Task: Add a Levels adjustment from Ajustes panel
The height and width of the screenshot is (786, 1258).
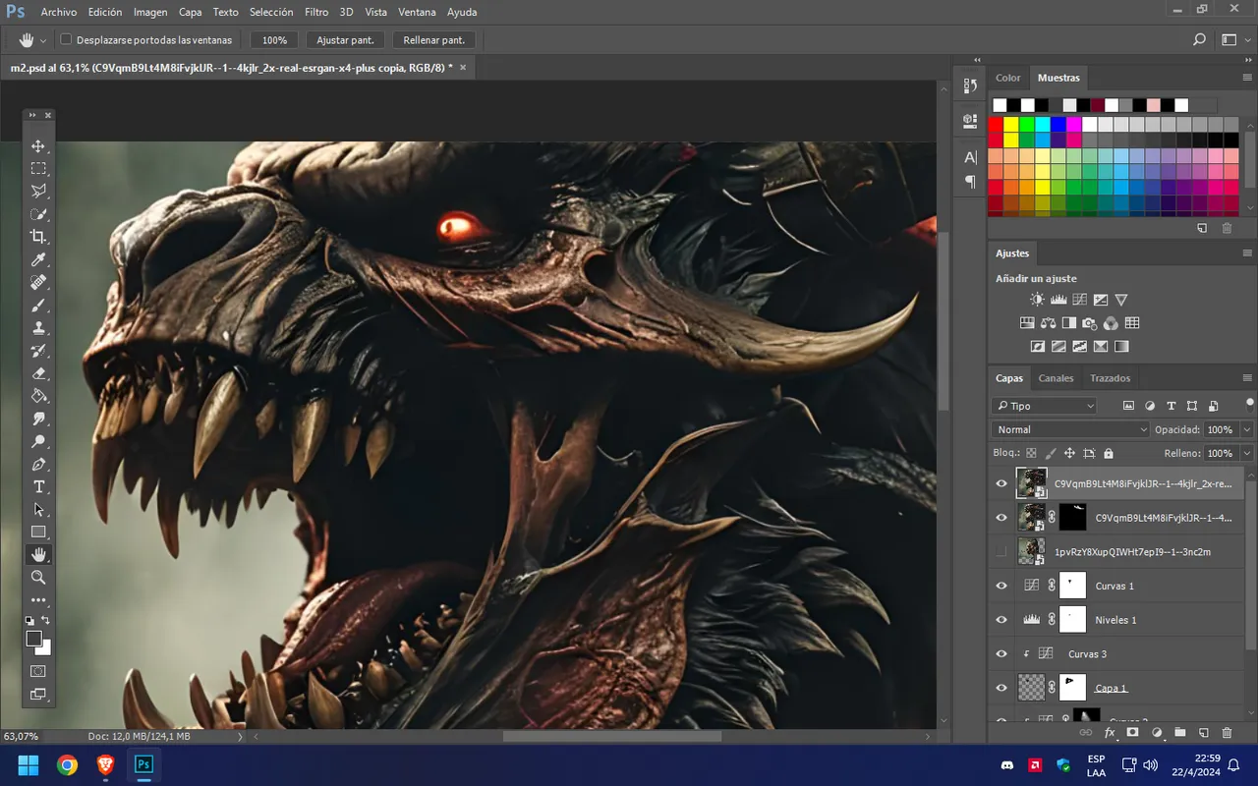Action: pos(1058,300)
